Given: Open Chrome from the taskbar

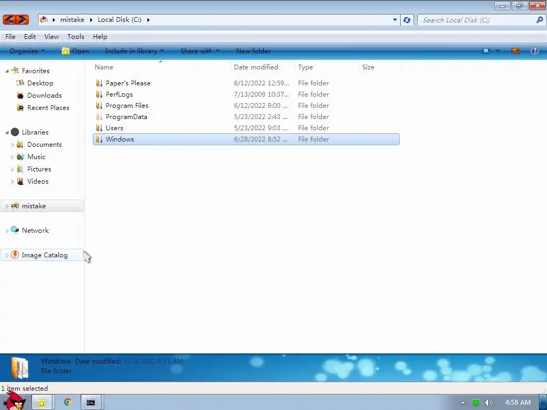Looking at the screenshot, I should click(x=68, y=403).
